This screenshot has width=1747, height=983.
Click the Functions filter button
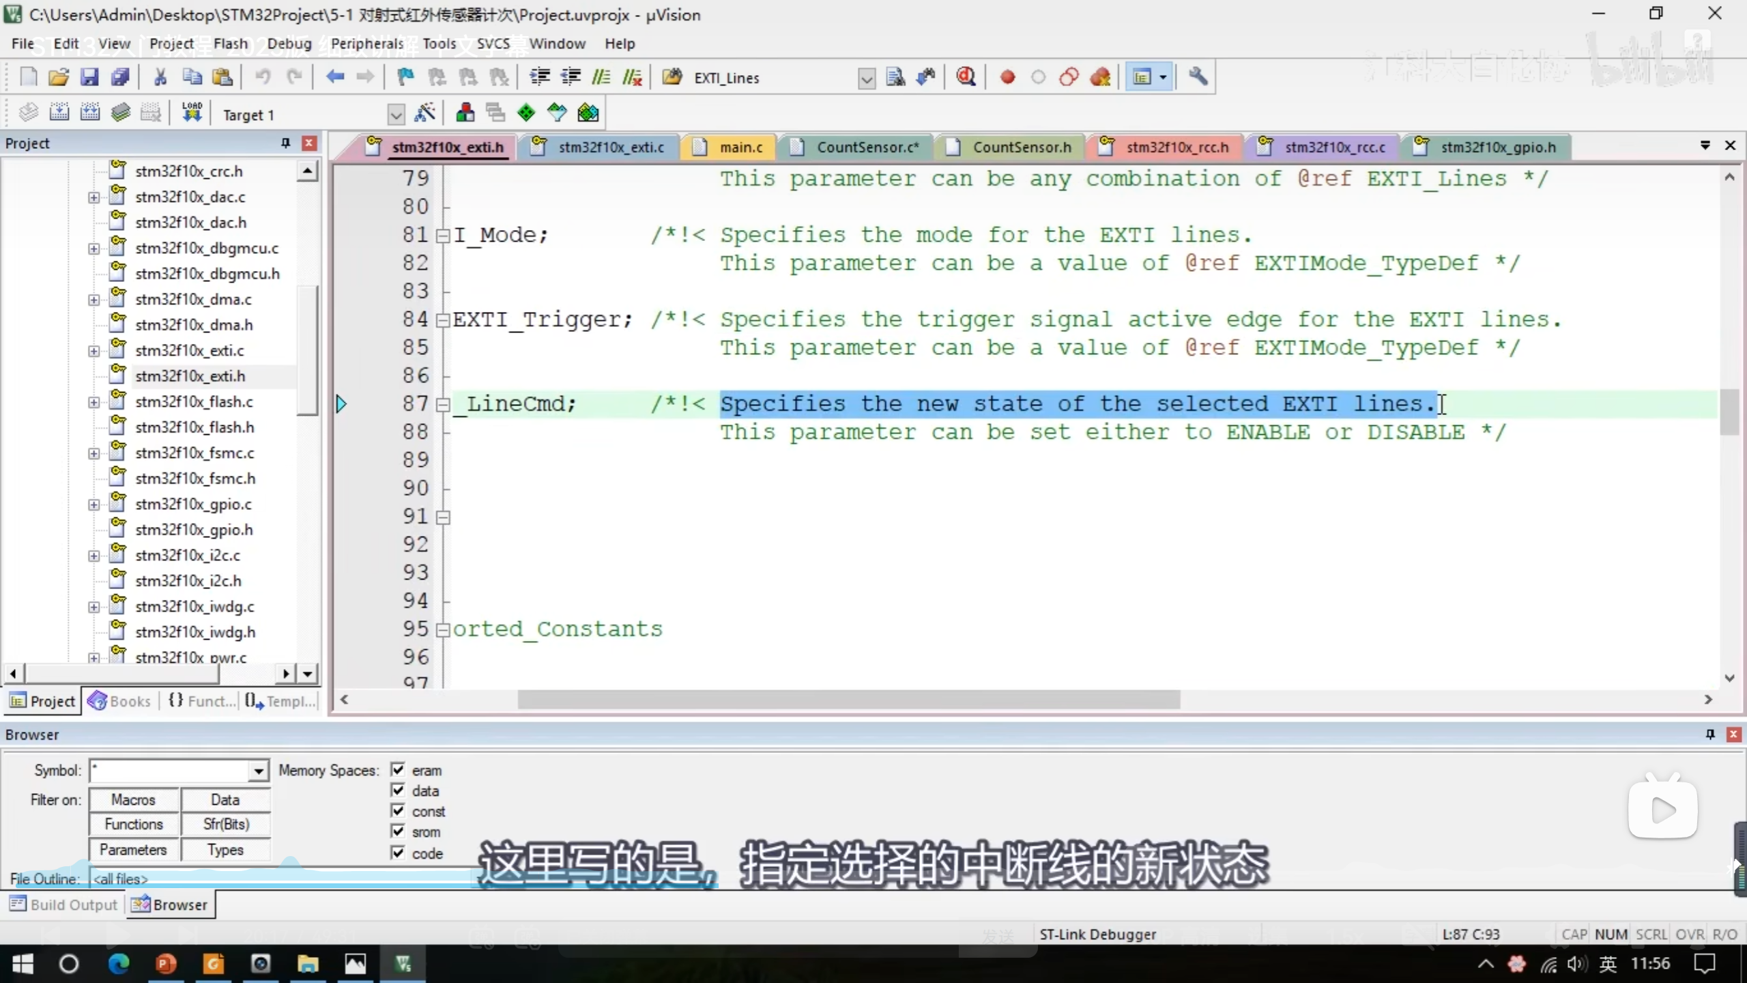coord(134,825)
